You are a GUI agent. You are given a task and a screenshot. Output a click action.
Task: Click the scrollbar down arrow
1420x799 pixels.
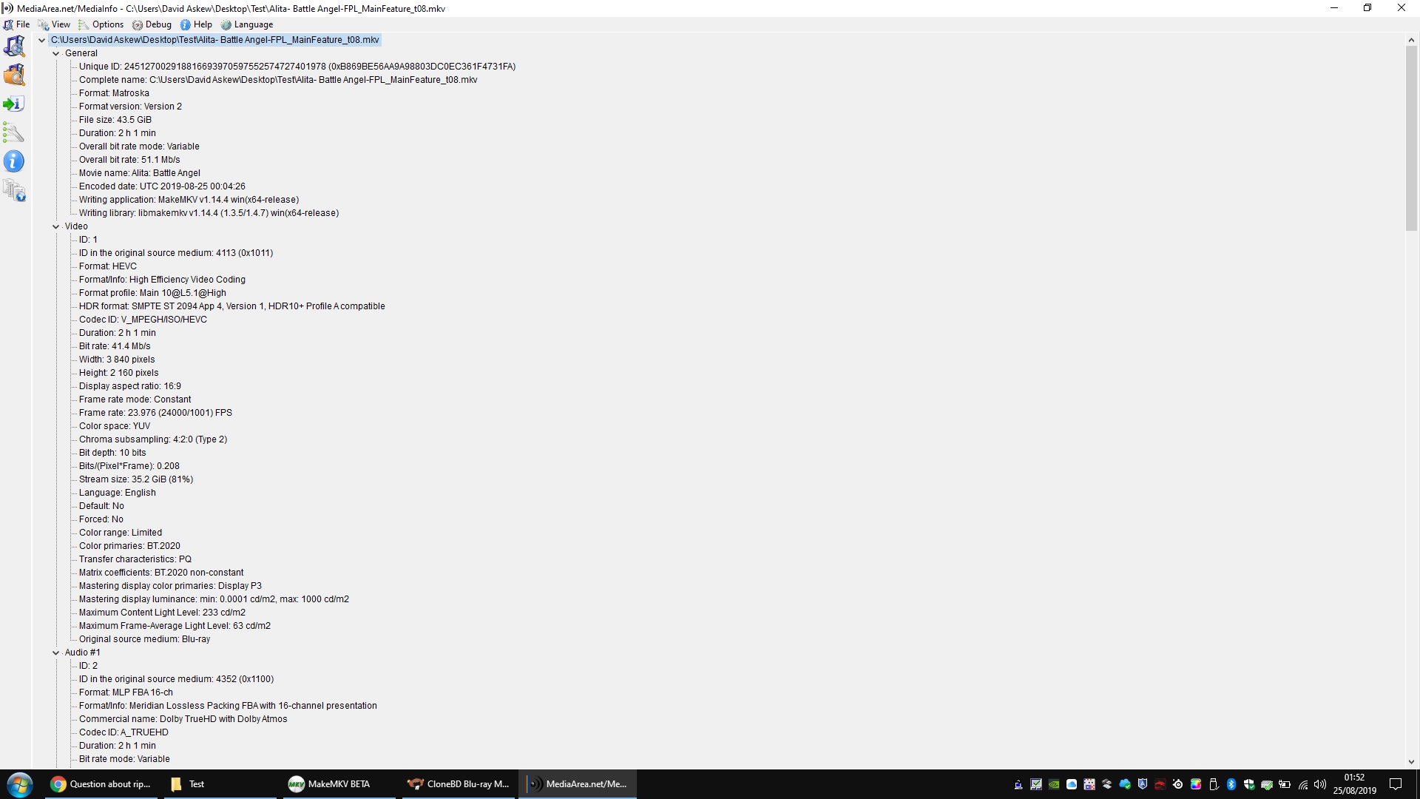(x=1411, y=761)
